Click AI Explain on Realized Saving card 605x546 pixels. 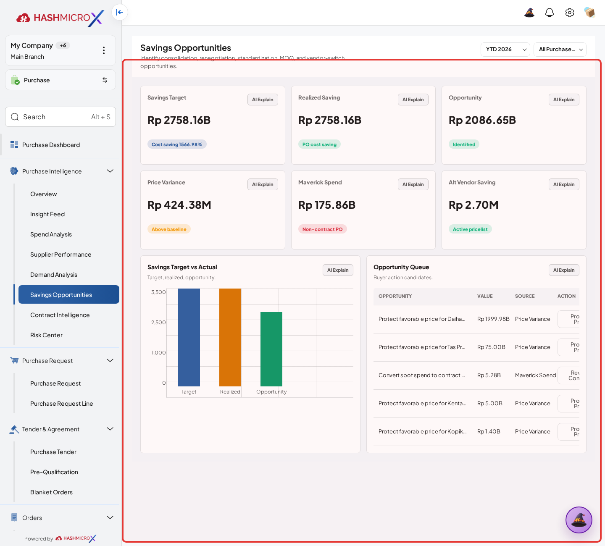[x=413, y=100]
